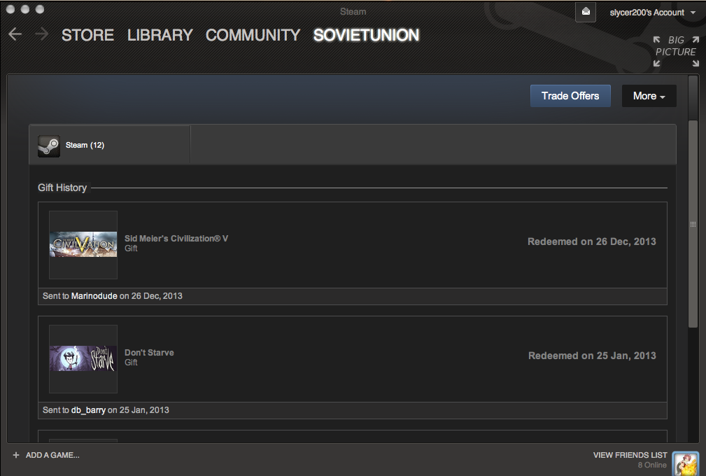Go forward with the right arrow
This screenshot has width=706, height=476.
point(41,34)
